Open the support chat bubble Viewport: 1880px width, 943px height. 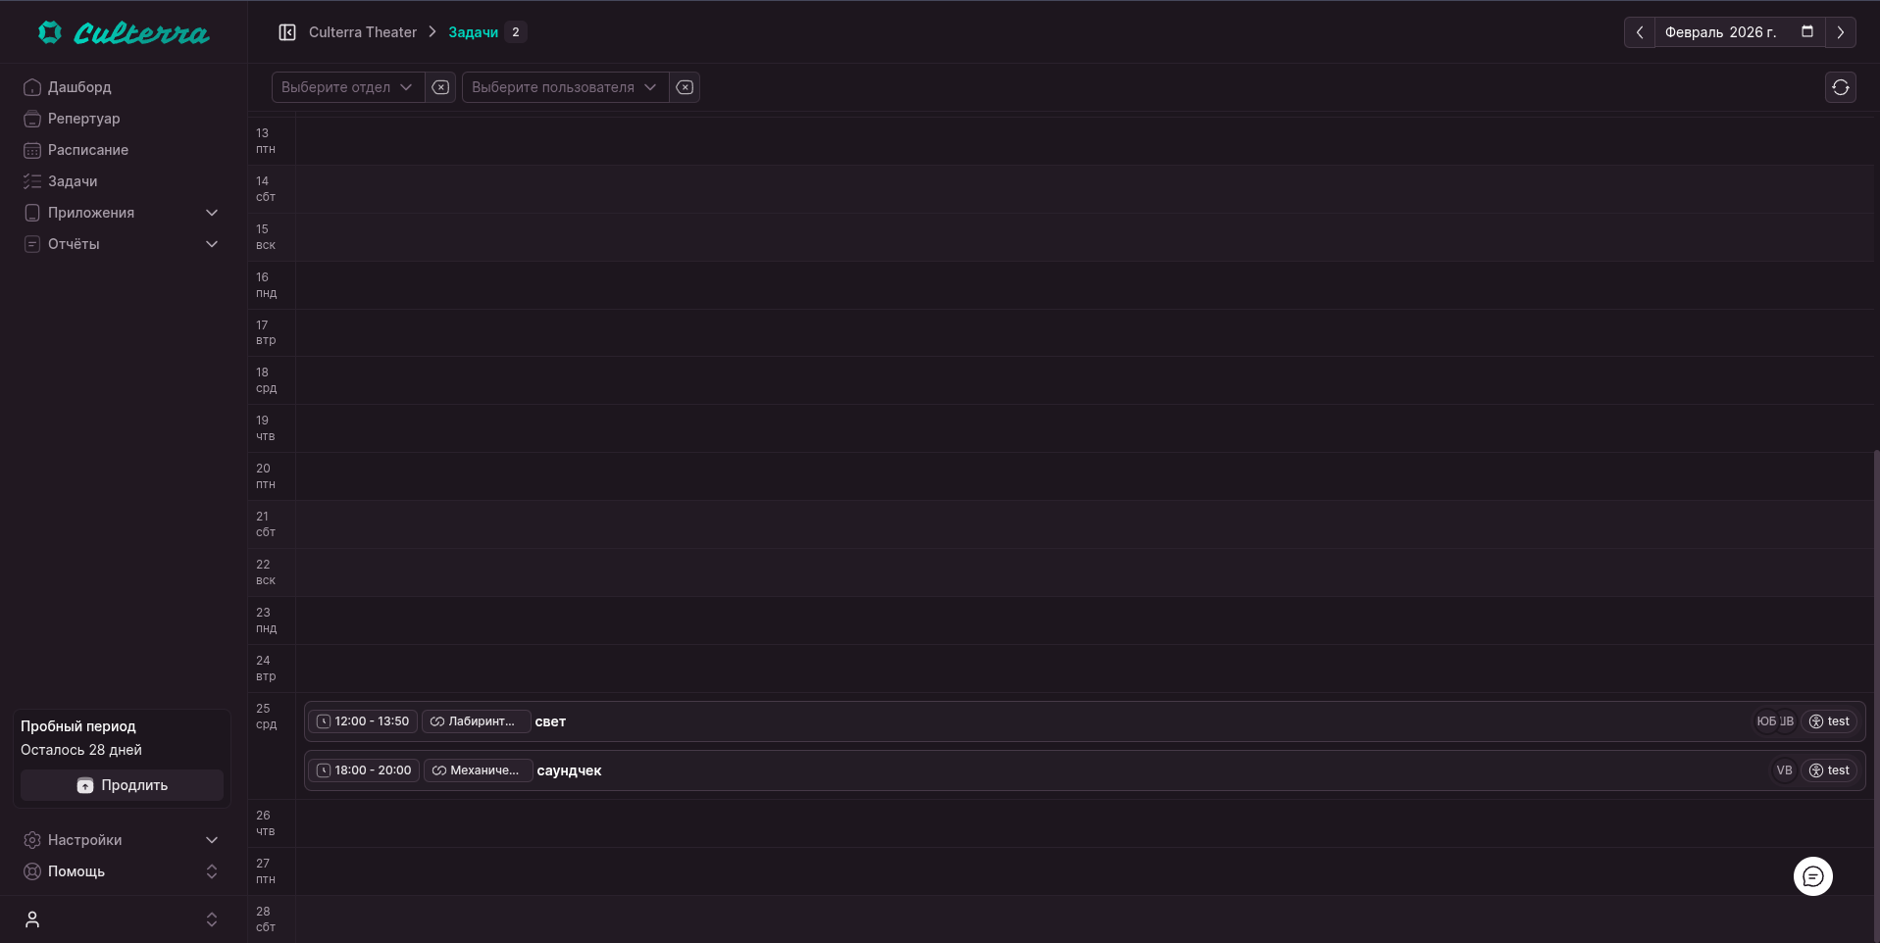[x=1812, y=876]
